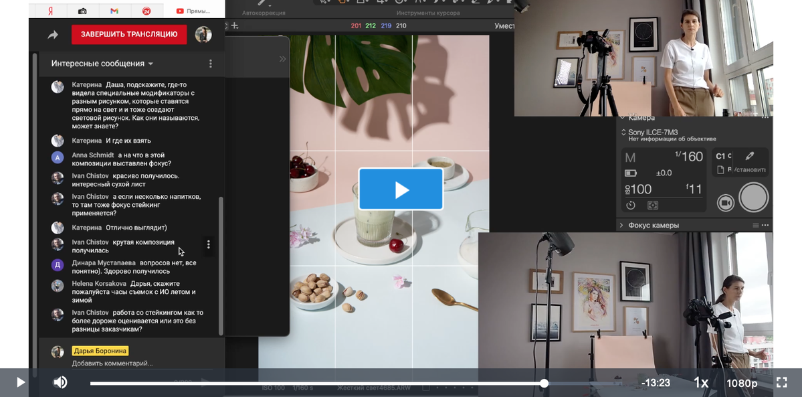The height and width of the screenshot is (397, 802).
Task: Click Helena Korsakova's avatar
Action: pyautogui.click(x=58, y=285)
